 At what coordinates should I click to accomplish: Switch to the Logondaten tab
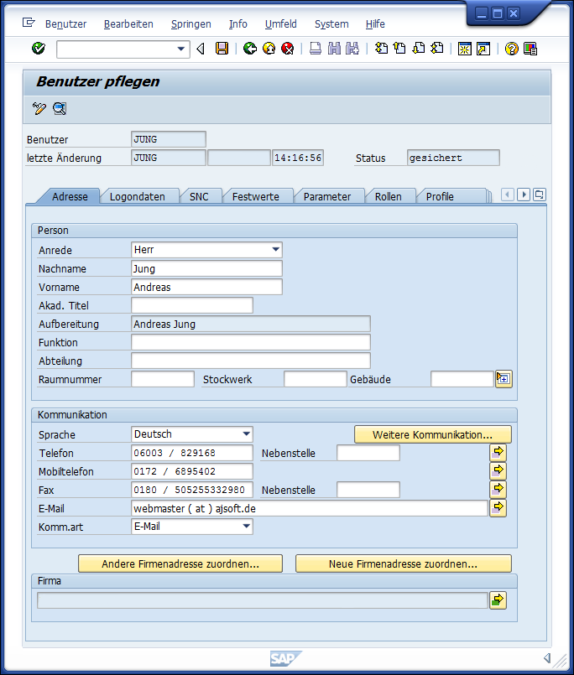point(138,196)
